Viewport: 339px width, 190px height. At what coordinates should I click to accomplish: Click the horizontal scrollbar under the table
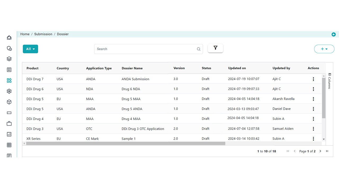pyautogui.click(x=126, y=144)
